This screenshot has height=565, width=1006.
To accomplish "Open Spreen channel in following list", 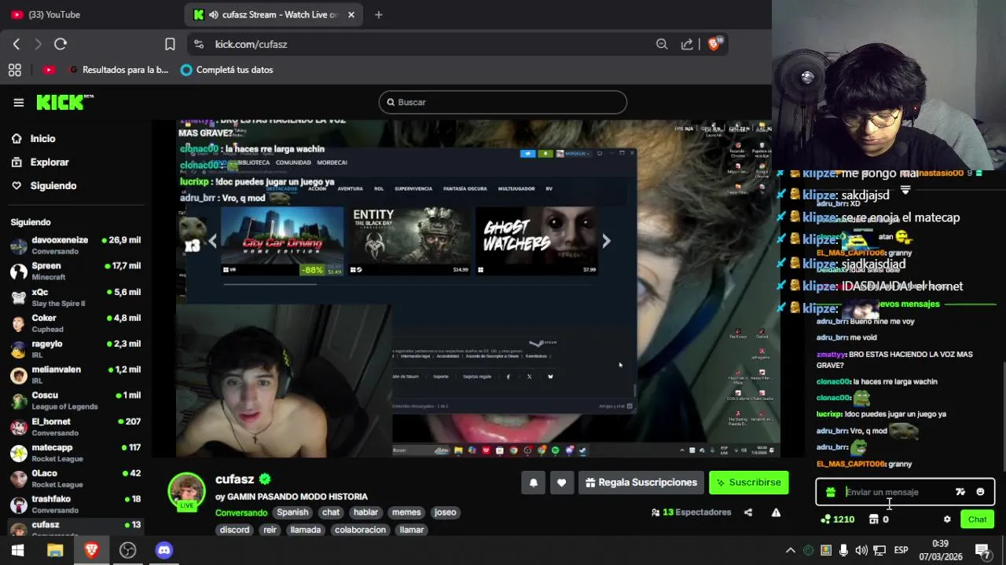I will coord(75,272).
